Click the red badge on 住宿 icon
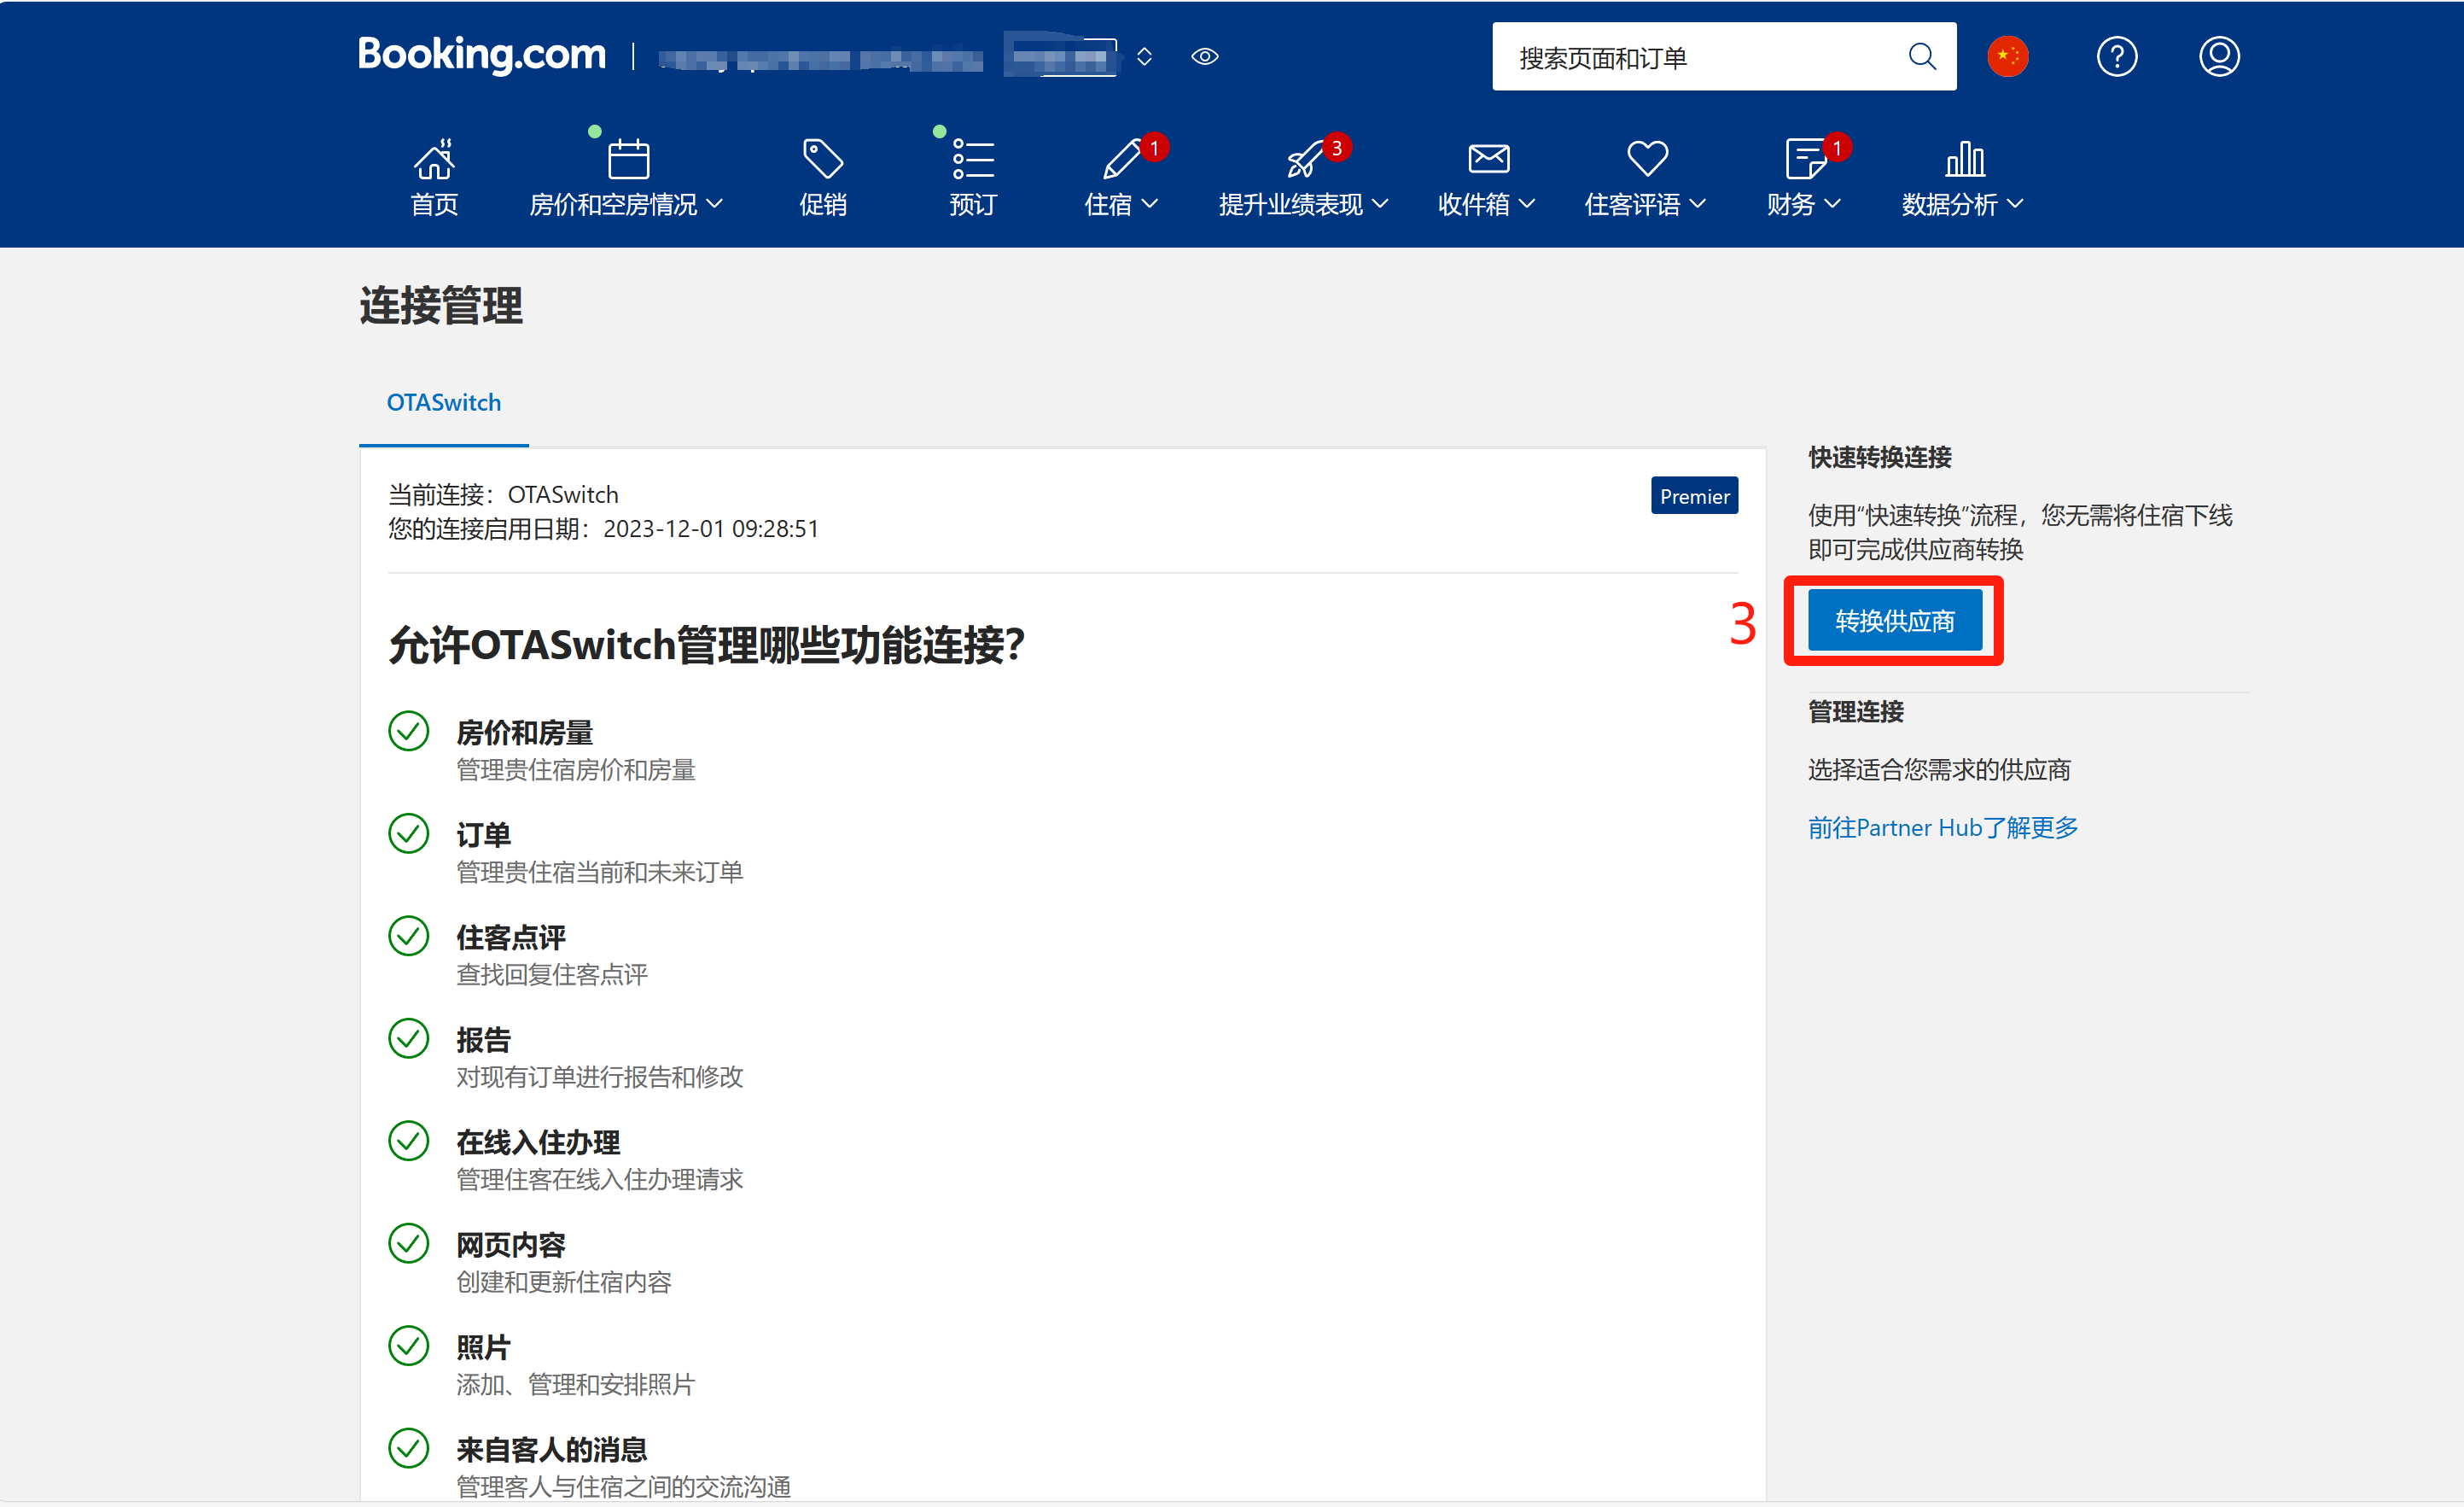 click(1154, 147)
